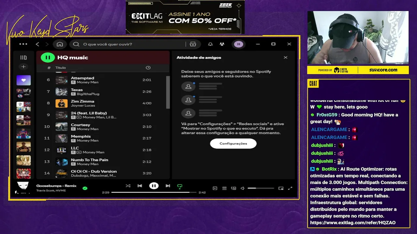Click the duration clock column header
Screen dimensions: 417x234
click(148, 68)
